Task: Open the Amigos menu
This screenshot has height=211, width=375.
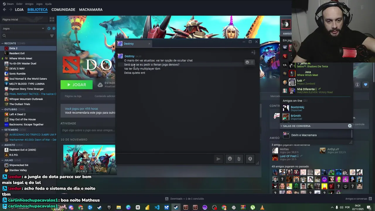Action: [x=29, y=4]
